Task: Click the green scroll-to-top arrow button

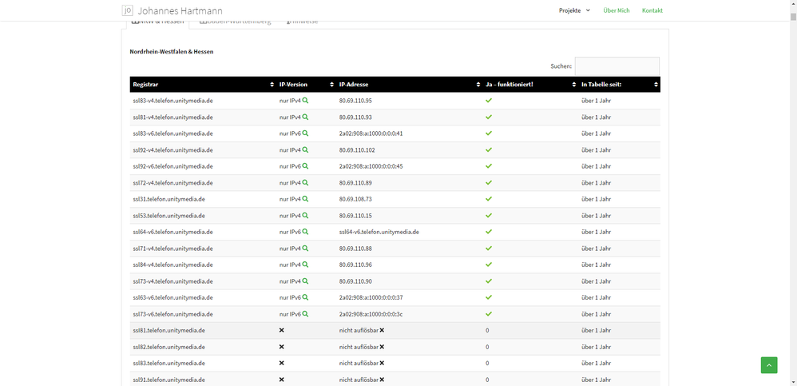Action: (x=768, y=364)
